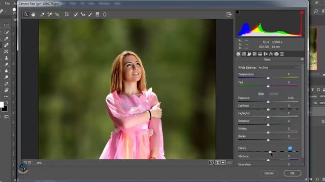This screenshot has width=325, height=182.
Task: Open the Lens Corrections tab
Action: coord(266,54)
